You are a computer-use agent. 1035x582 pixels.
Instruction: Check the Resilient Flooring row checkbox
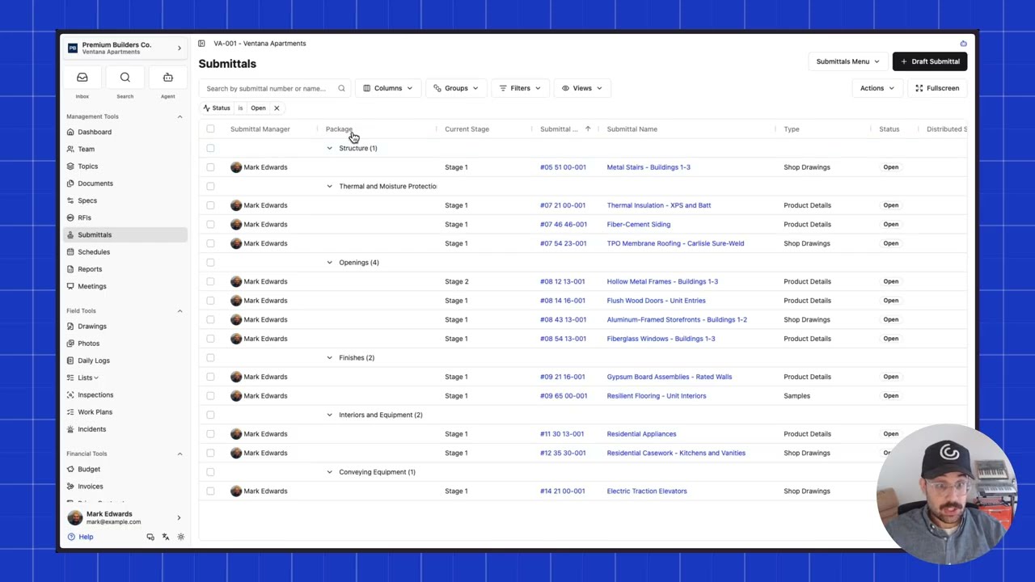coord(210,396)
